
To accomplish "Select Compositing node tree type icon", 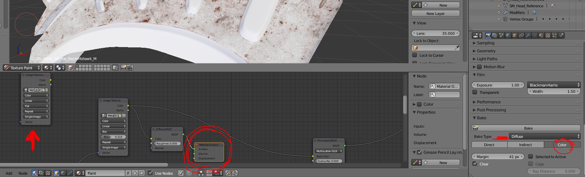I will pyautogui.click(x=41, y=173).
